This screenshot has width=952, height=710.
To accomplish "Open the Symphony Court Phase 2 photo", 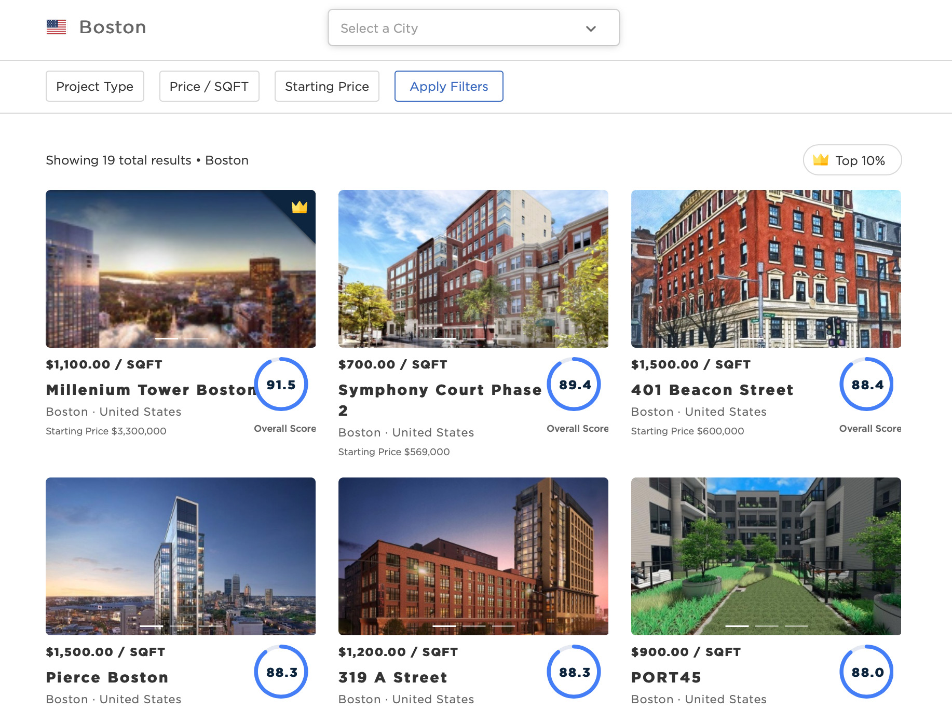I will pyautogui.click(x=473, y=269).
